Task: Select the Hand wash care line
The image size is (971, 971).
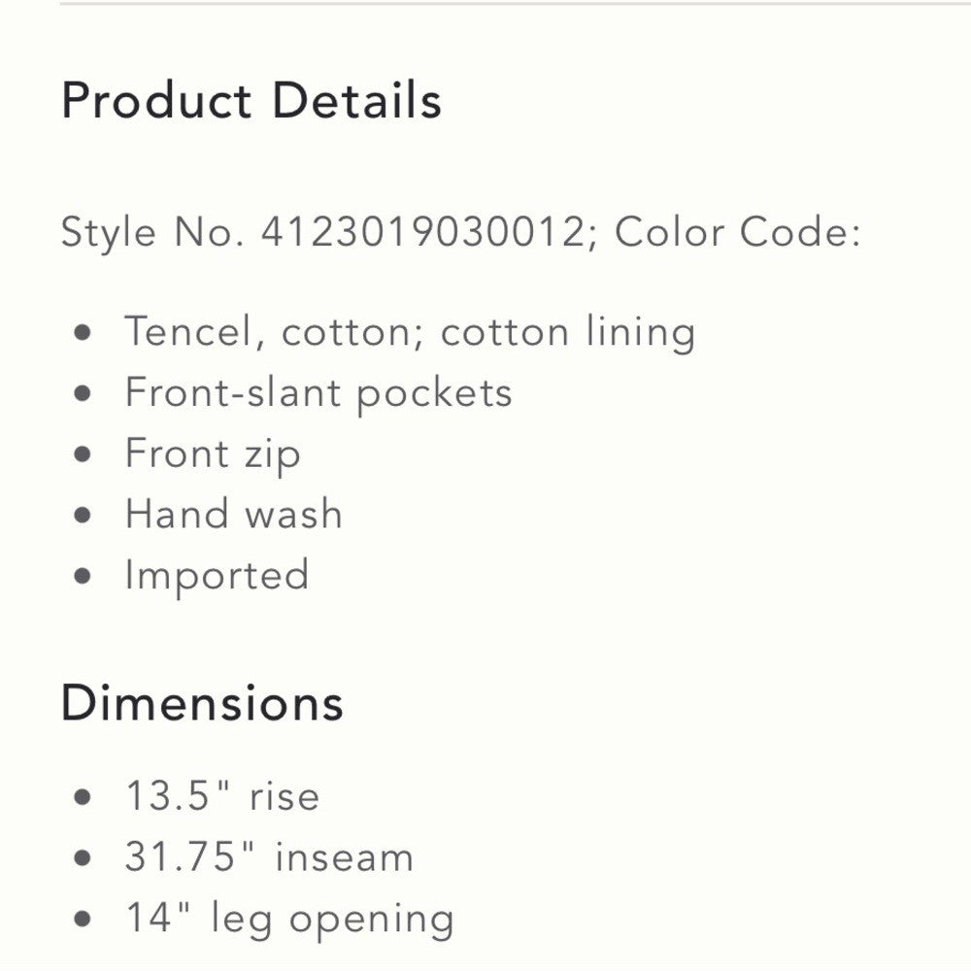Action: pos(234,514)
